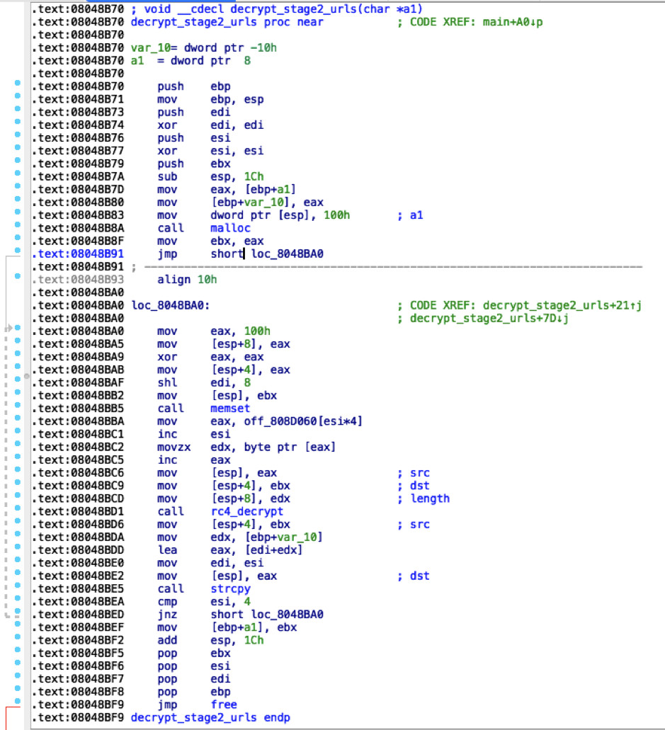Click 'movzx edx, byte ptr [eax]' instruction
The width and height of the screenshot is (665, 730).
(246, 447)
